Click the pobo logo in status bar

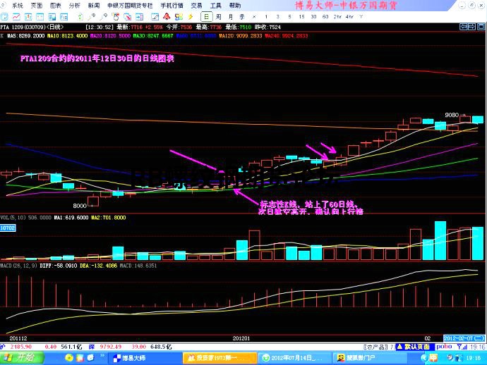(444, 347)
